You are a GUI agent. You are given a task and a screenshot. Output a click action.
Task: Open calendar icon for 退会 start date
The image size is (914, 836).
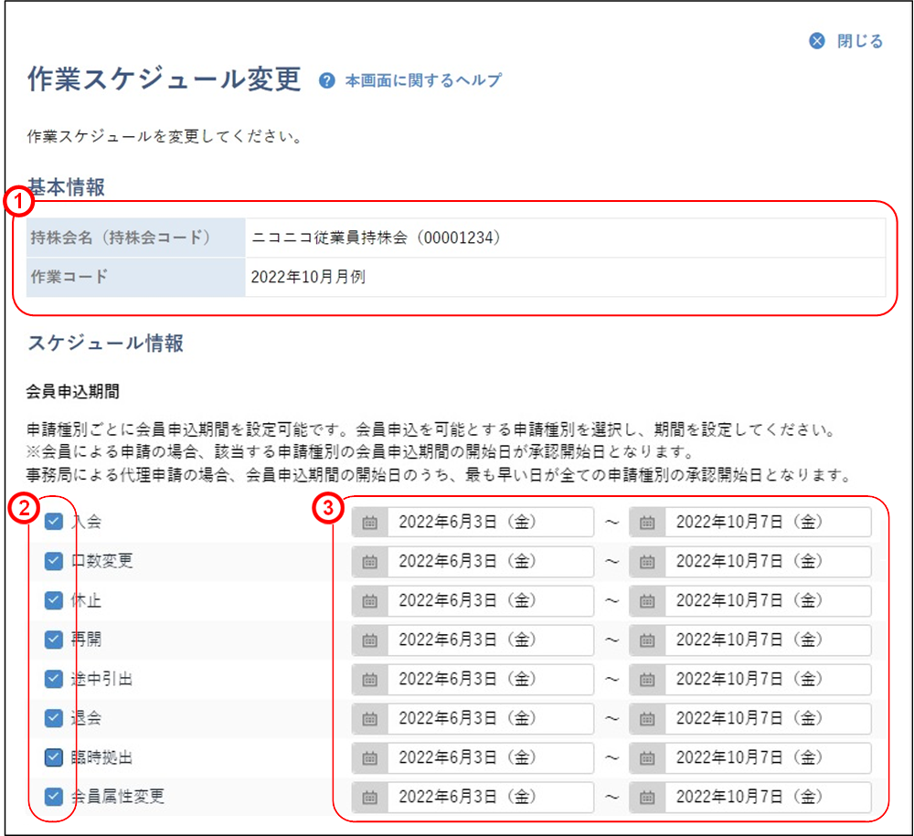(x=370, y=719)
